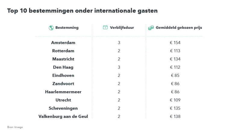Click the globe icon beside Bestemming
The image size is (241, 135).
tap(51, 28)
